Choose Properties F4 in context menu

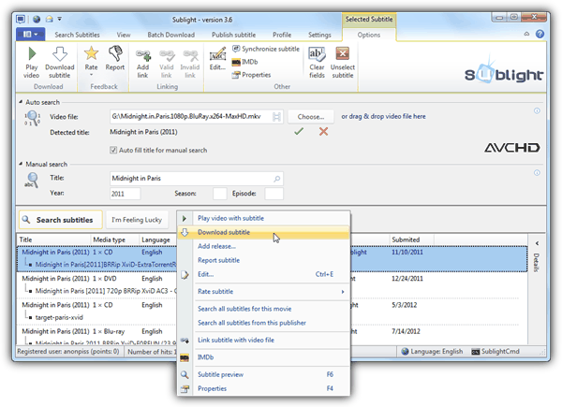tap(264, 388)
